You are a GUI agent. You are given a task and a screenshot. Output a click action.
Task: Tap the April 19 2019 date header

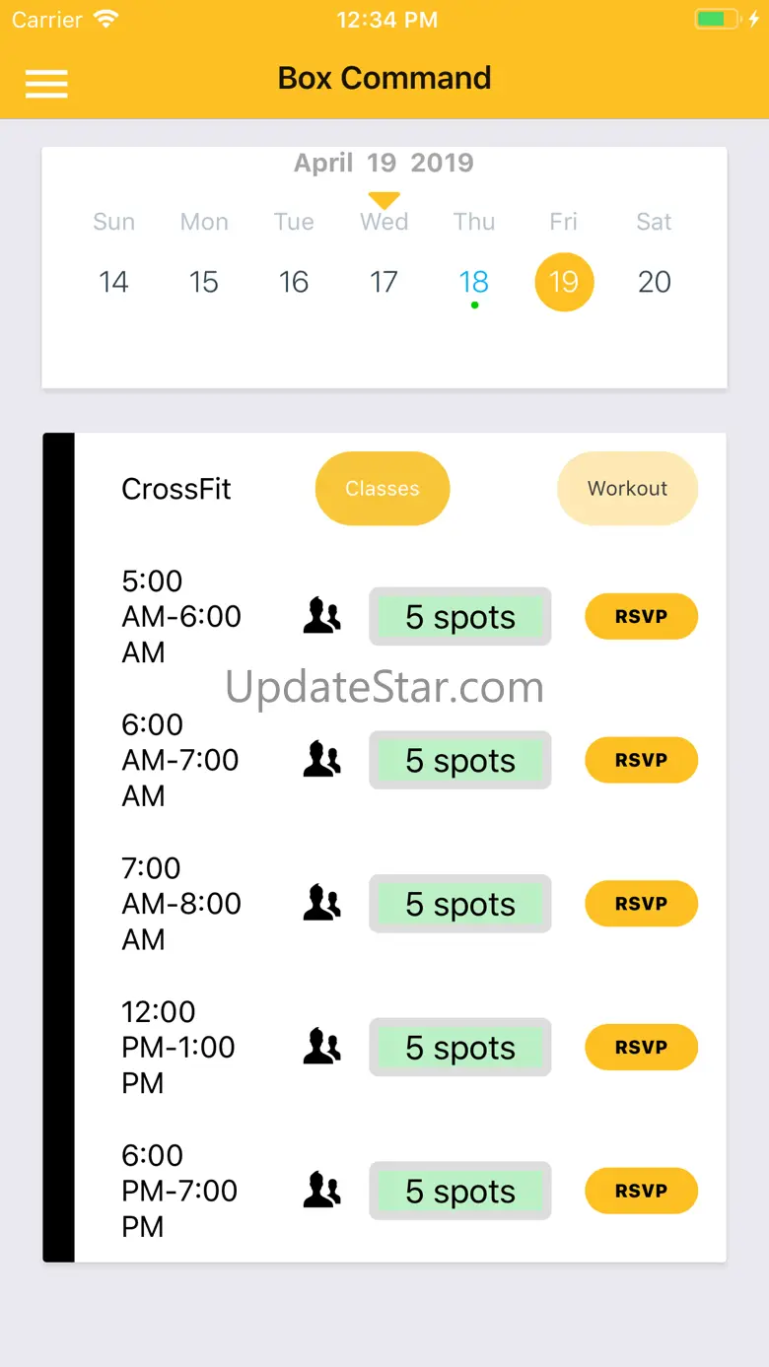(384, 163)
